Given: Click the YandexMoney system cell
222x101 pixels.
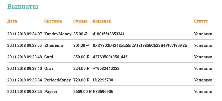Looking at the screenshot, I should [x=58, y=34].
